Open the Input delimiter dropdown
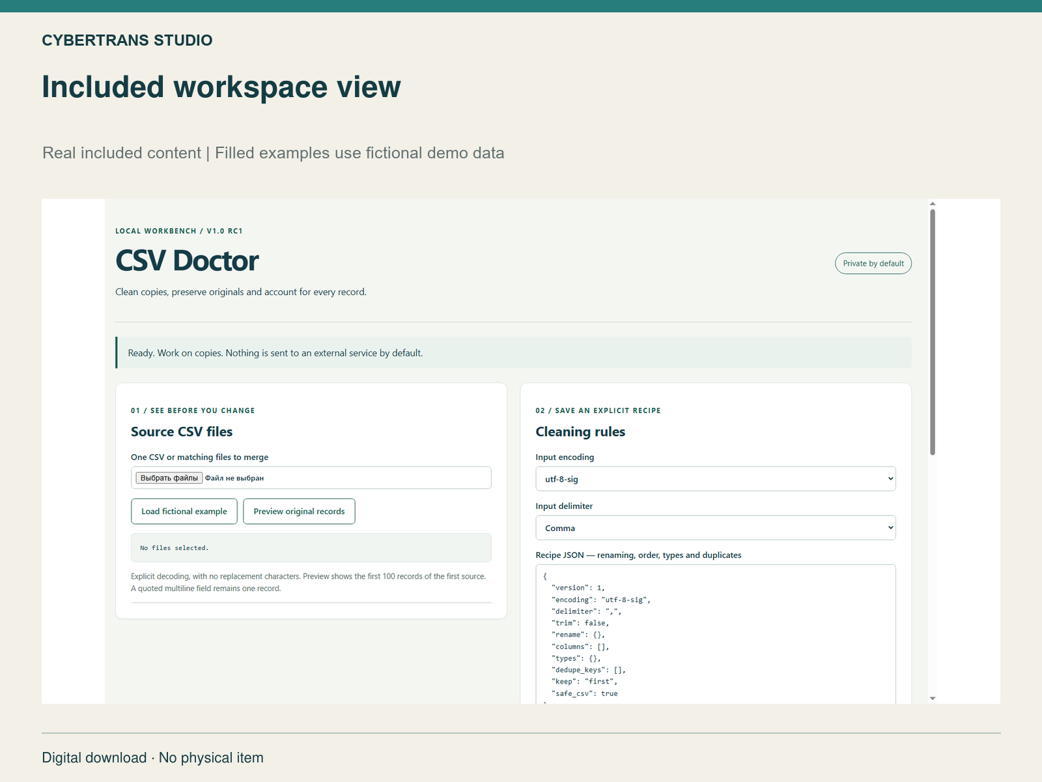 point(716,528)
